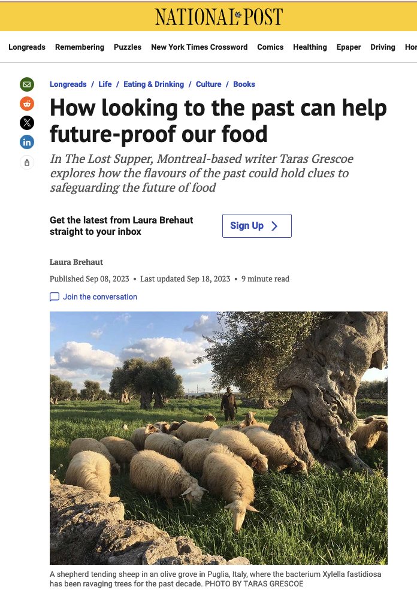
Task: Open the Longreads nav menu item
Action: (27, 47)
